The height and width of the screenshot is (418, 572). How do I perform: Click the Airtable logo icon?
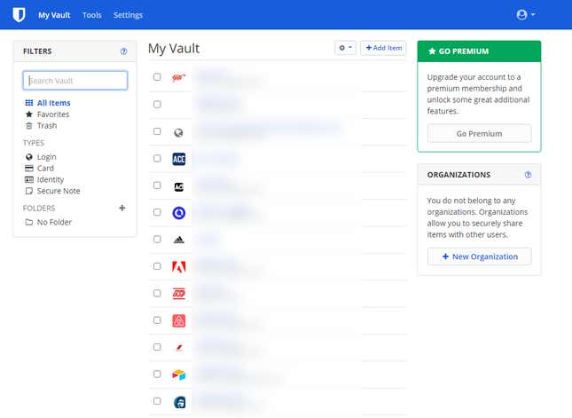[x=179, y=375]
